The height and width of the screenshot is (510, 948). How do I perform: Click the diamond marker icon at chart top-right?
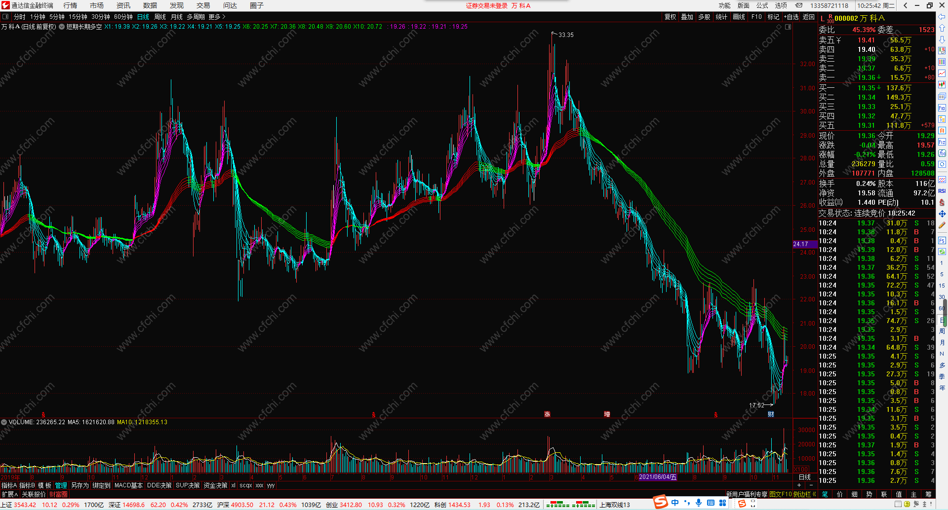click(779, 27)
